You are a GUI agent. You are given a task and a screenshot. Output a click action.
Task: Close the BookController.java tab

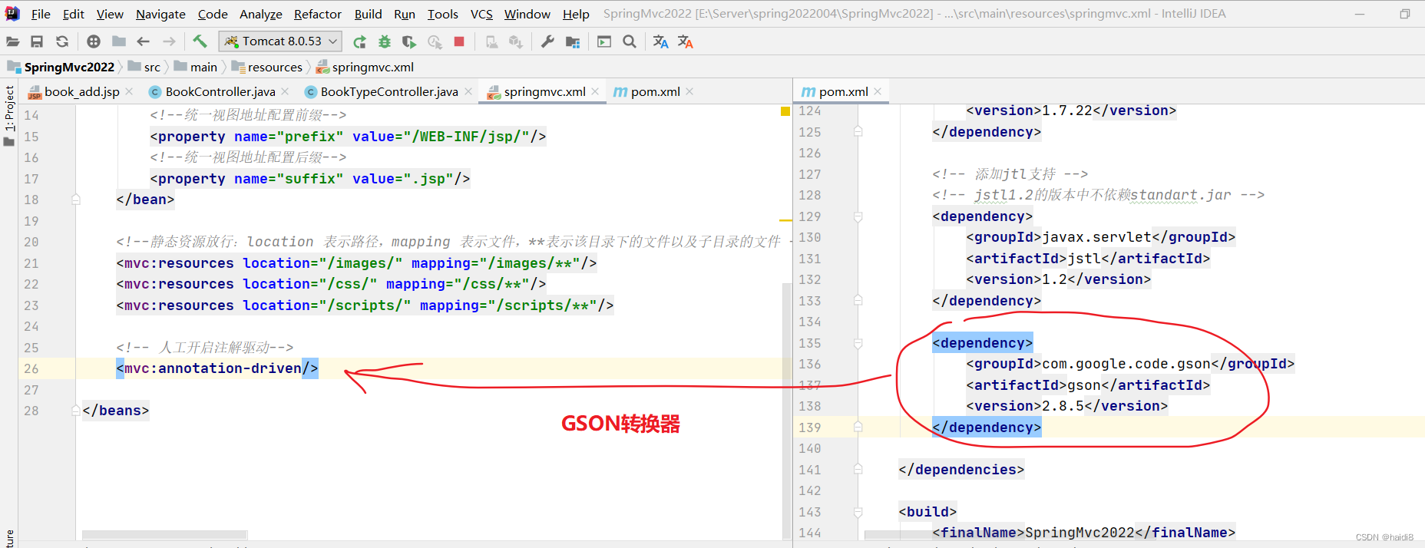click(x=285, y=91)
